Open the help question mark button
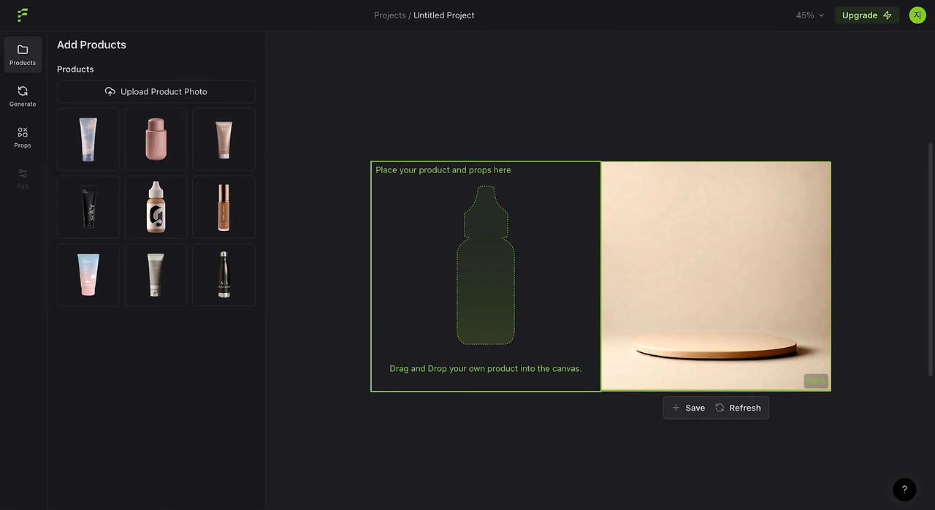The width and height of the screenshot is (935, 510). click(x=904, y=490)
